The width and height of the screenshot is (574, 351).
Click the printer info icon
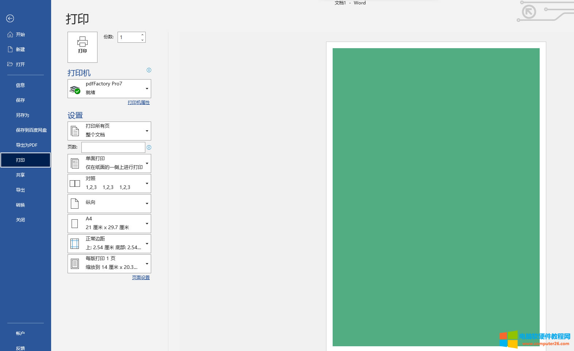point(149,70)
